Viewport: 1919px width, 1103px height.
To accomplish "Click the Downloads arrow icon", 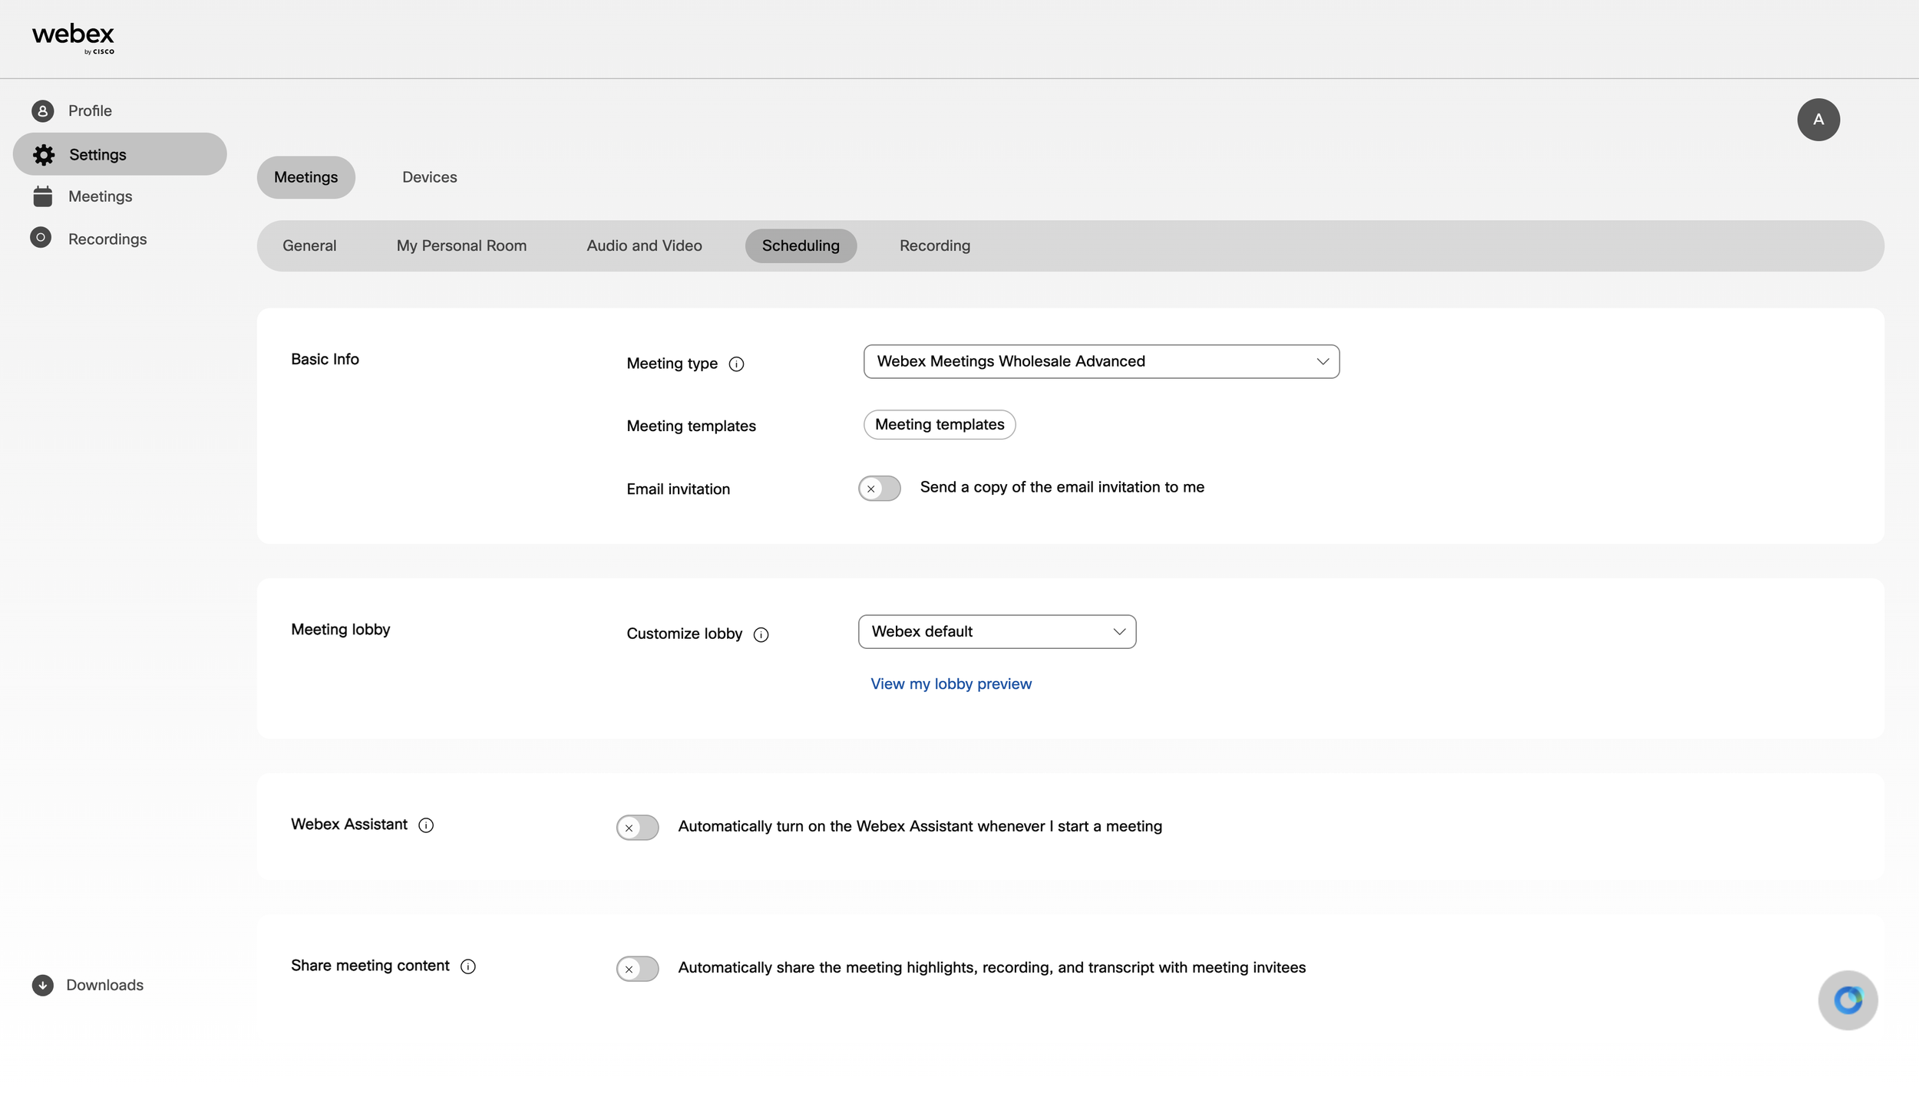I will 43,985.
